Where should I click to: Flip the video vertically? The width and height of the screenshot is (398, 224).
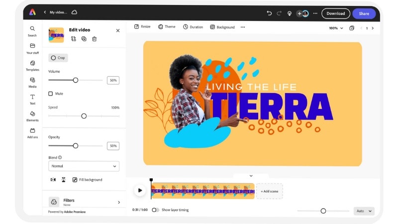point(64,180)
